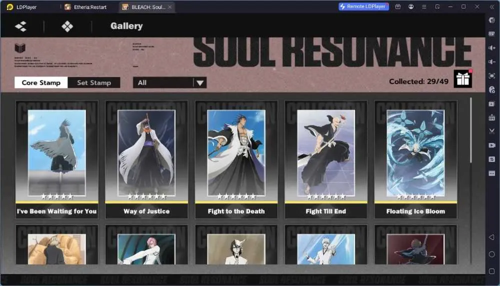Select the Core Stamp tab
Image resolution: width=500 pixels, height=286 pixels.
[x=41, y=82]
